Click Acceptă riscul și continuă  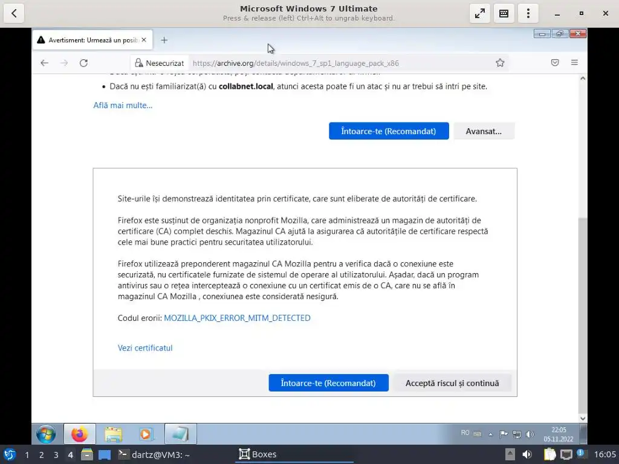[452, 382]
